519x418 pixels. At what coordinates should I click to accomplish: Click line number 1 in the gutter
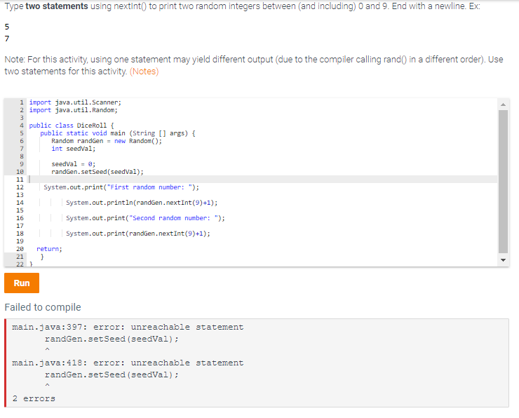22,102
